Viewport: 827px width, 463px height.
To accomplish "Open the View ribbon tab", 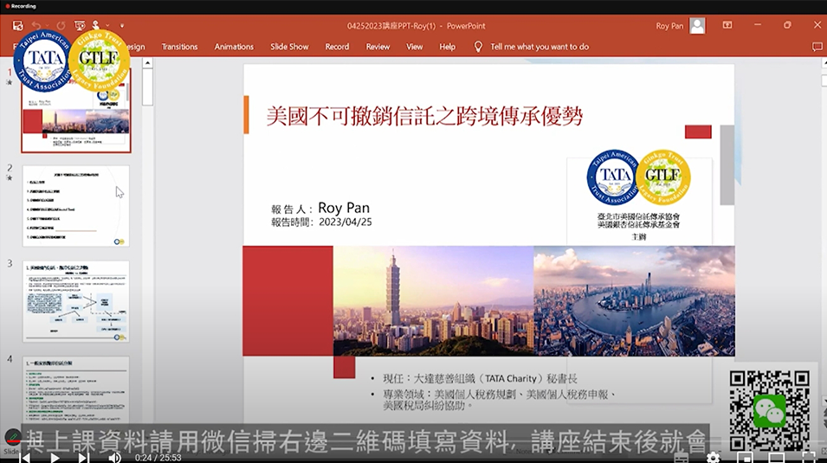I will [x=414, y=47].
